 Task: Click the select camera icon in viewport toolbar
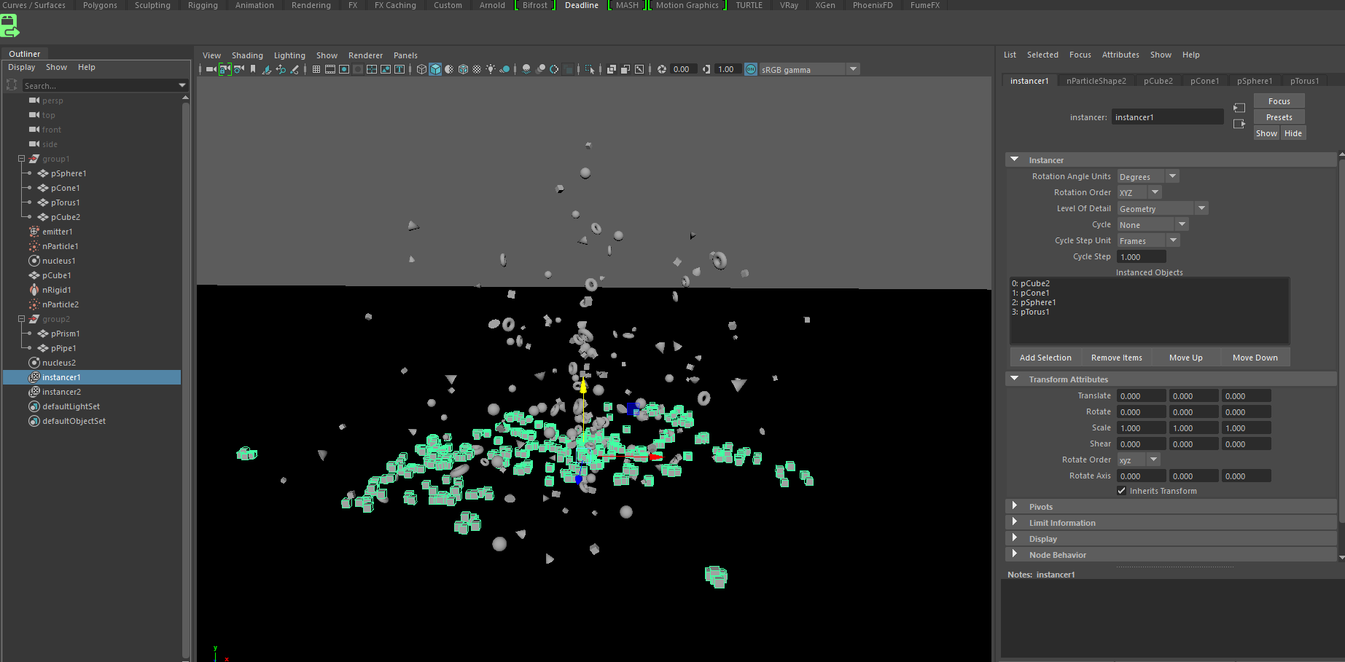point(211,69)
